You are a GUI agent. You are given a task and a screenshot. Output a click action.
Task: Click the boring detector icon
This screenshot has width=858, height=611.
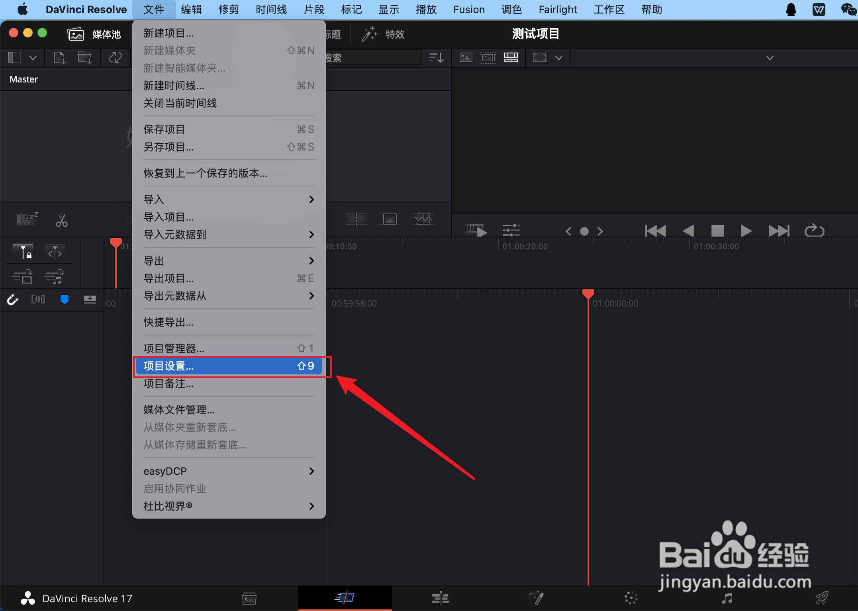coord(27,219)
